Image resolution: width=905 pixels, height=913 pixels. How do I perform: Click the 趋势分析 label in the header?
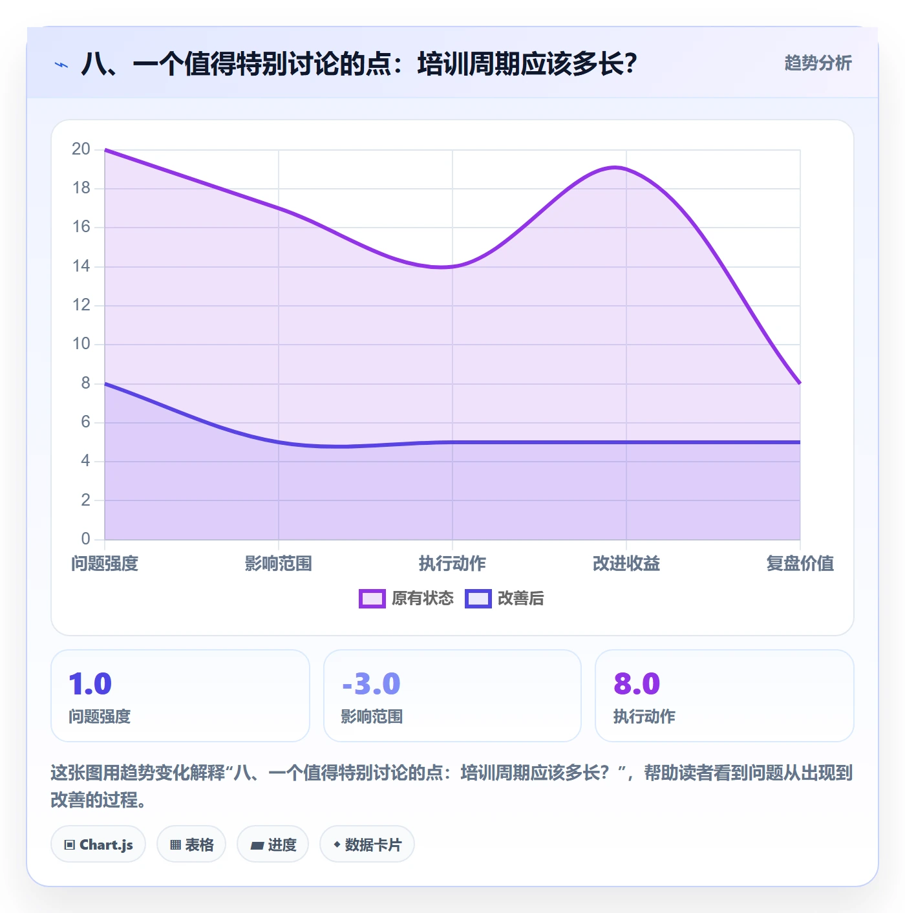[x=818, y=63]
